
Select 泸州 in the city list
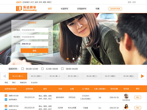40,2
